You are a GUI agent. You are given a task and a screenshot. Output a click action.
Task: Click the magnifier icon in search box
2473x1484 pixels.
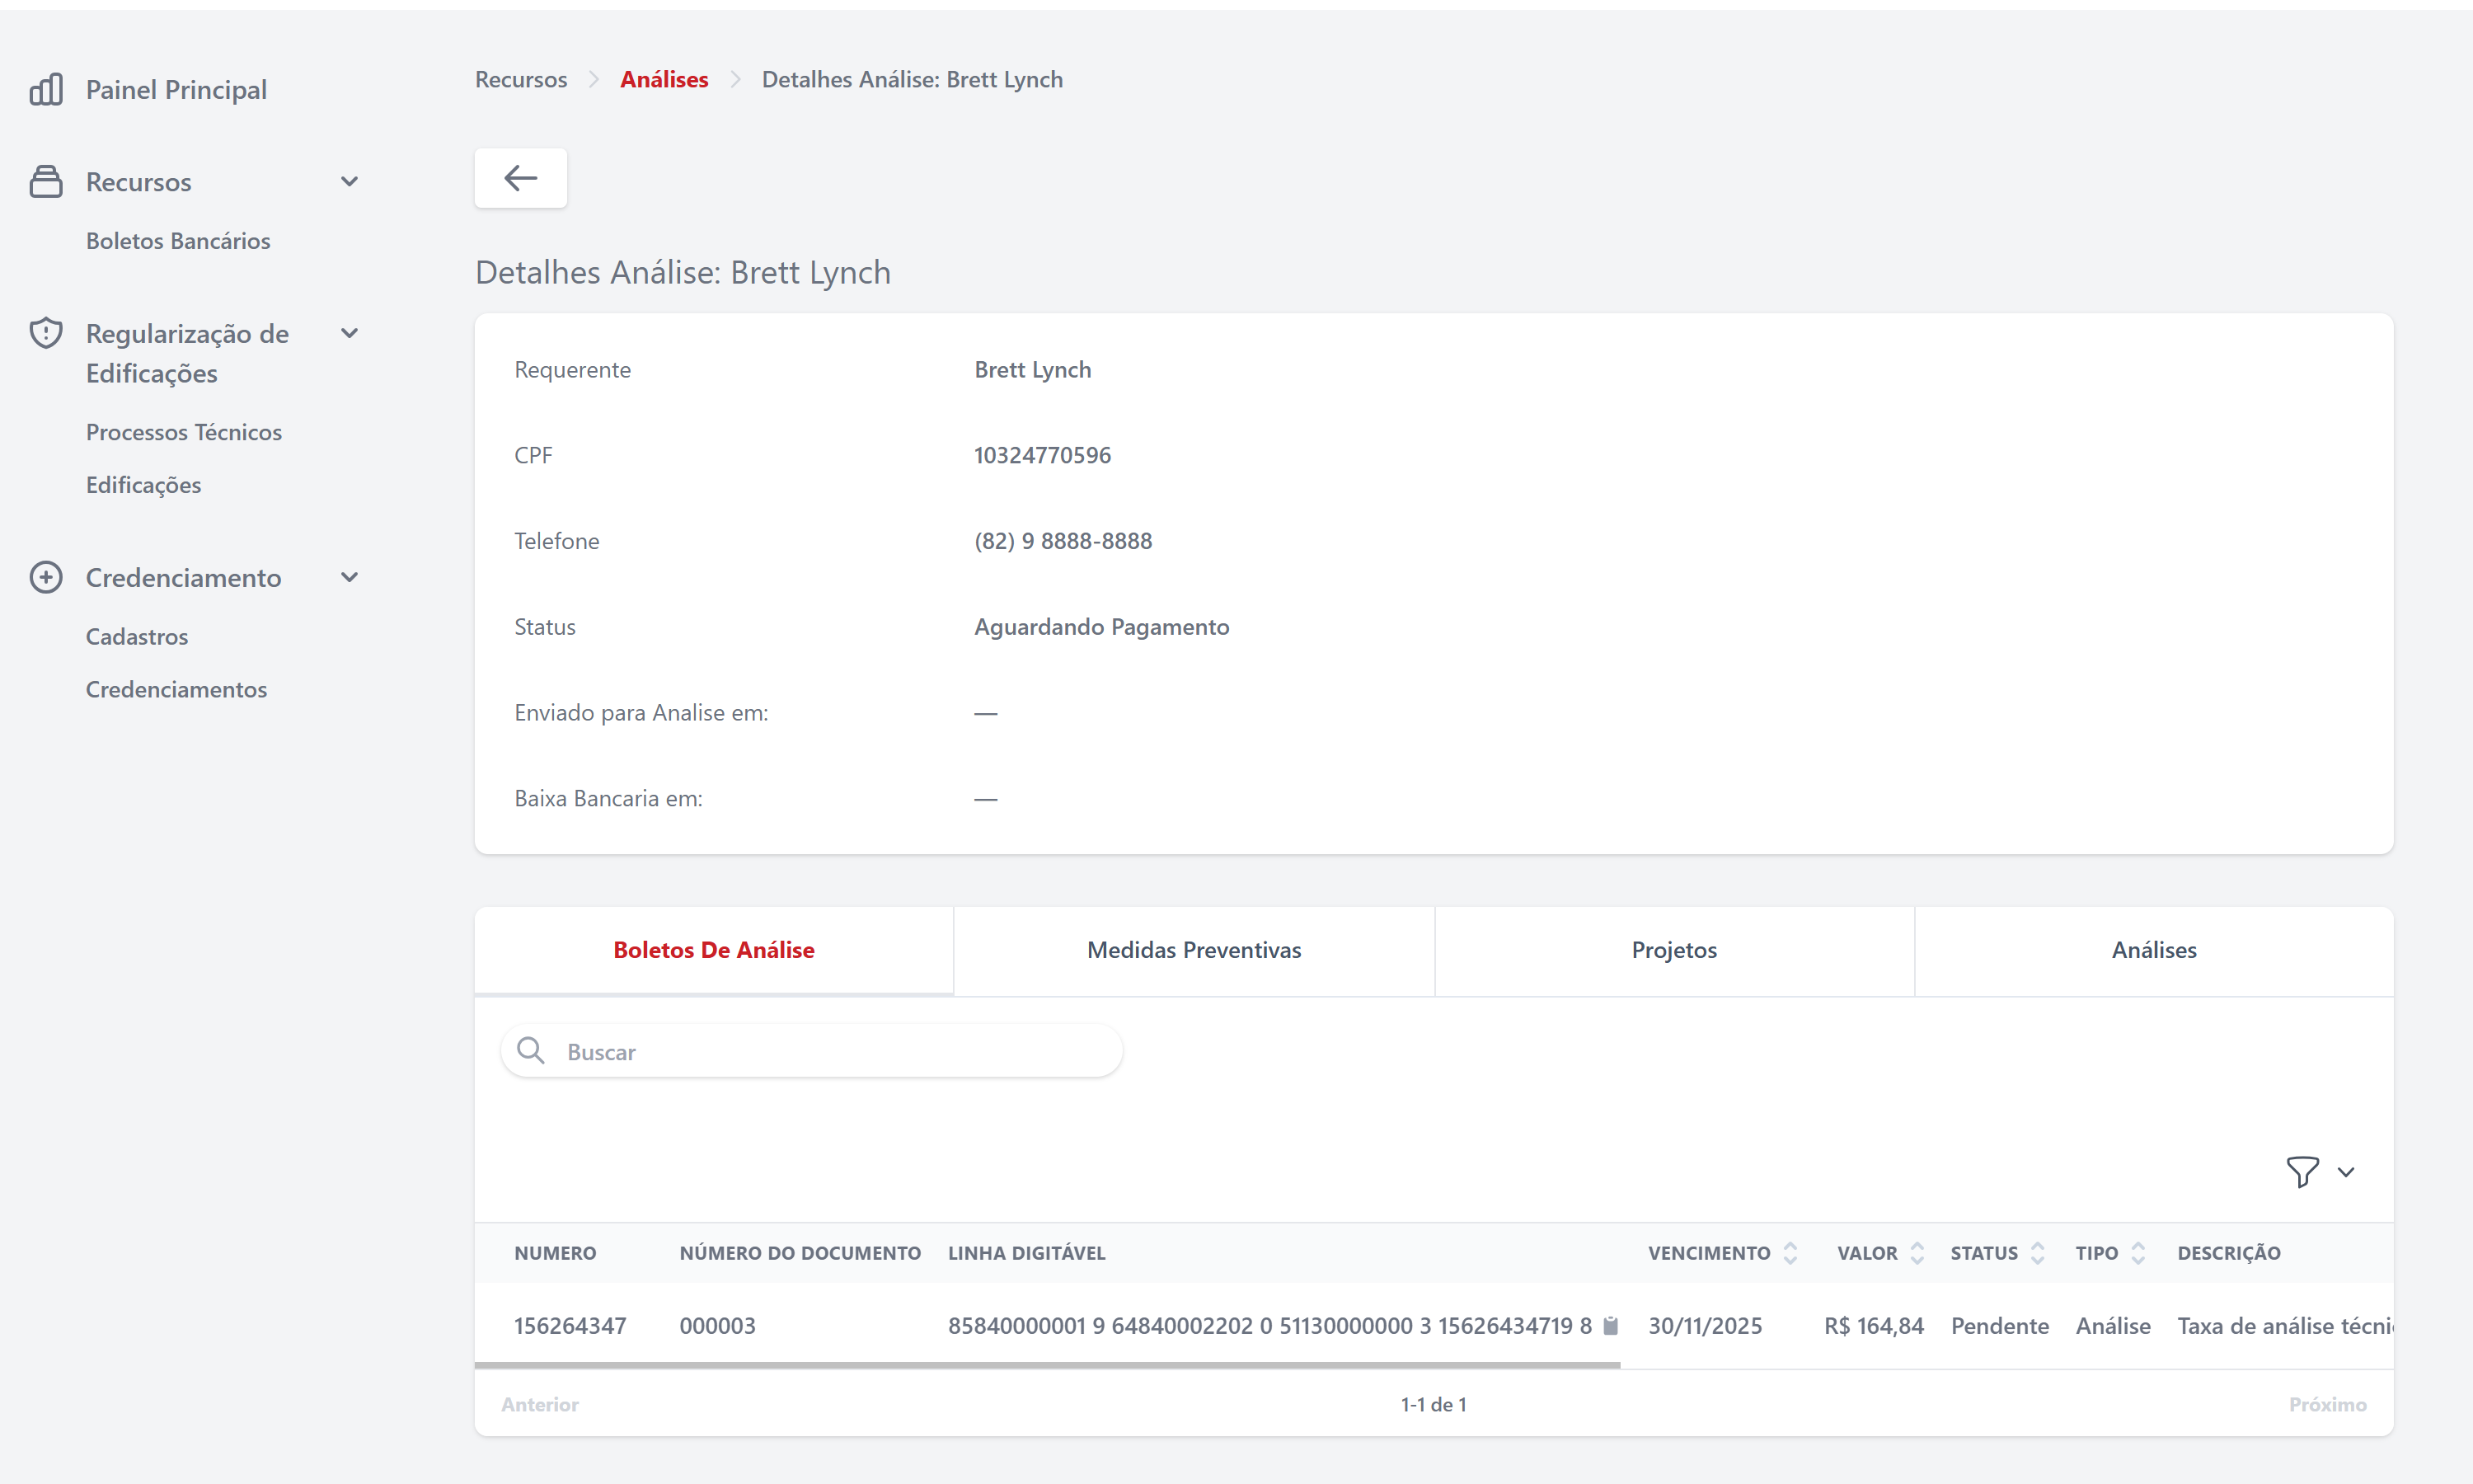531,1050
